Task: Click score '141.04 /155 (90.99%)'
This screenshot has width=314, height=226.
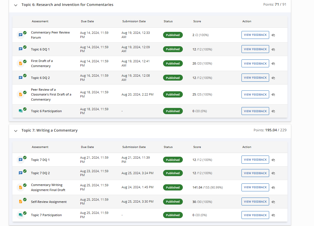Action: [x=208, y=187]
